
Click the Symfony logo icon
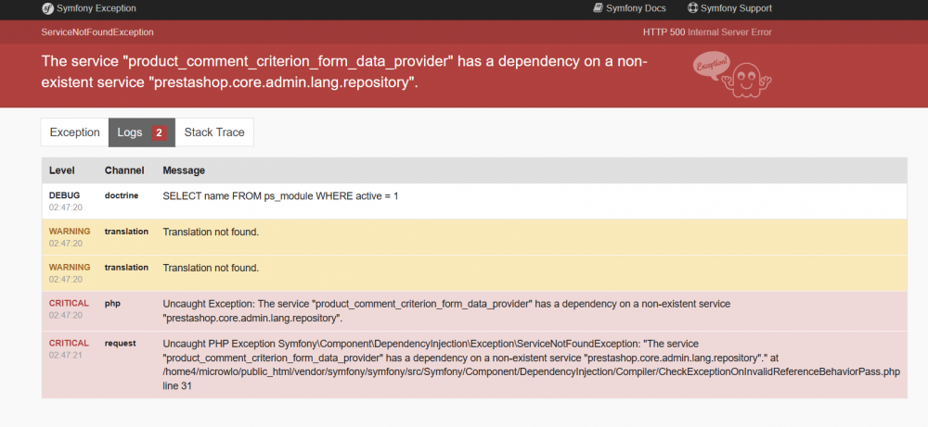pyautogui.click(x=47, y=9)
